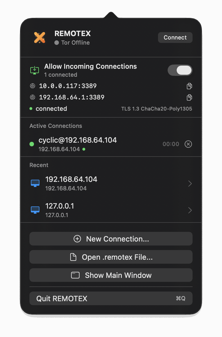
Task: Click the Active Connections section header
Action: pos(56,126)
